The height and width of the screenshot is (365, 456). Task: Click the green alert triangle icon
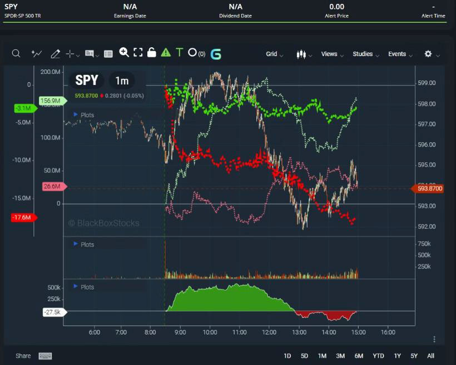[x=166, y=53]
